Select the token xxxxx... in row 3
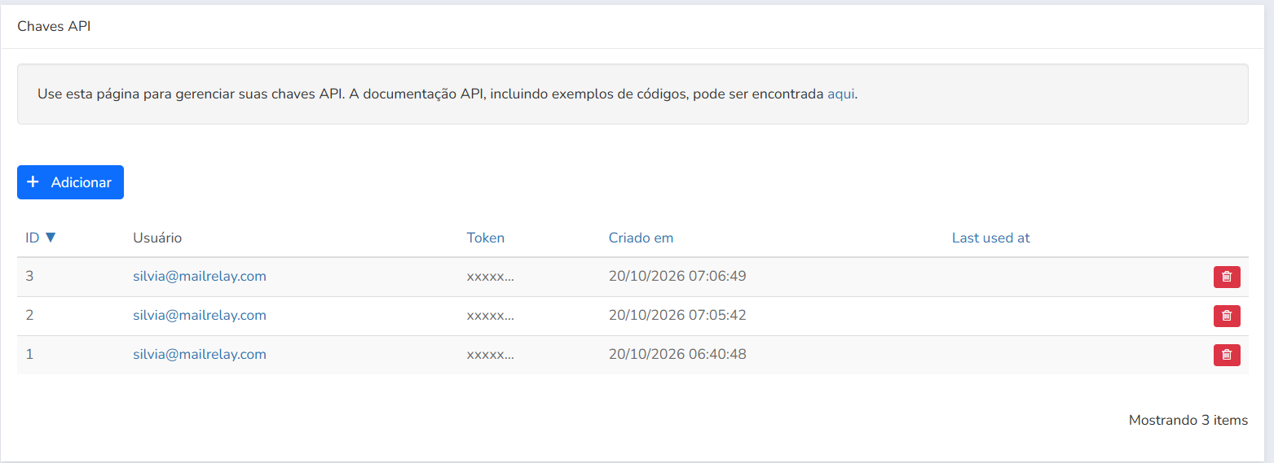Image resolution: width=1274 pixels, height=463 pixels. click(x=490, y=276)
